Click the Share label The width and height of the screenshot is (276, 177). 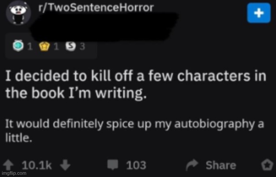(221, 165)
